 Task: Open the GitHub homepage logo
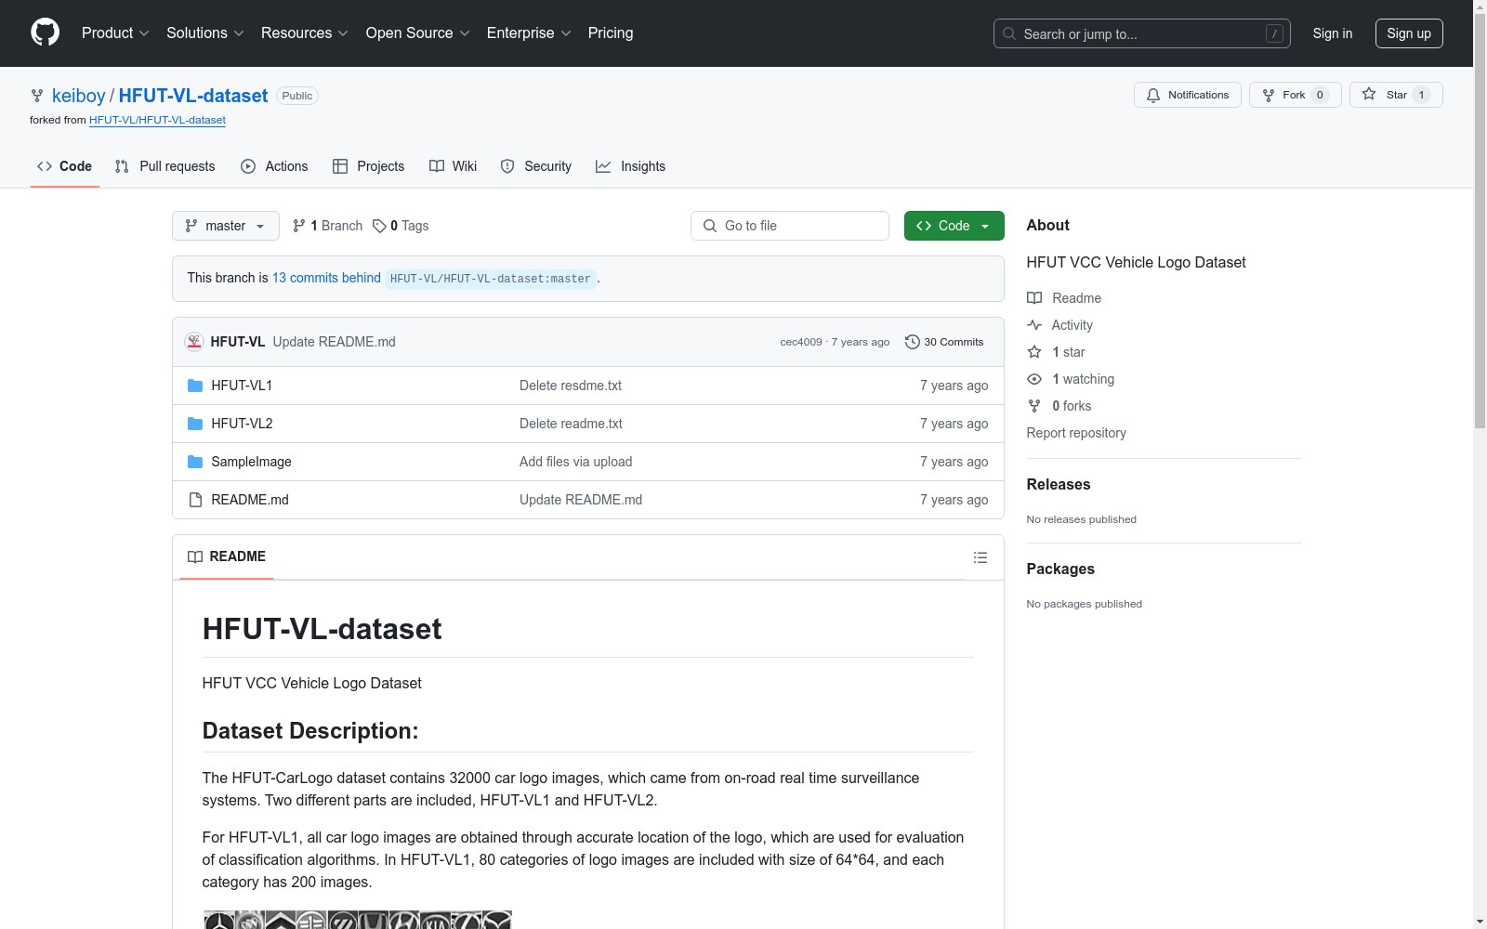coord(45,33)
